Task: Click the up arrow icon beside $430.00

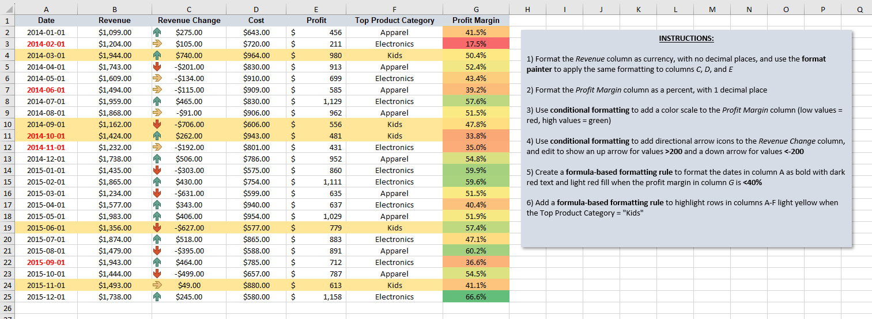Action: [157, 182]
